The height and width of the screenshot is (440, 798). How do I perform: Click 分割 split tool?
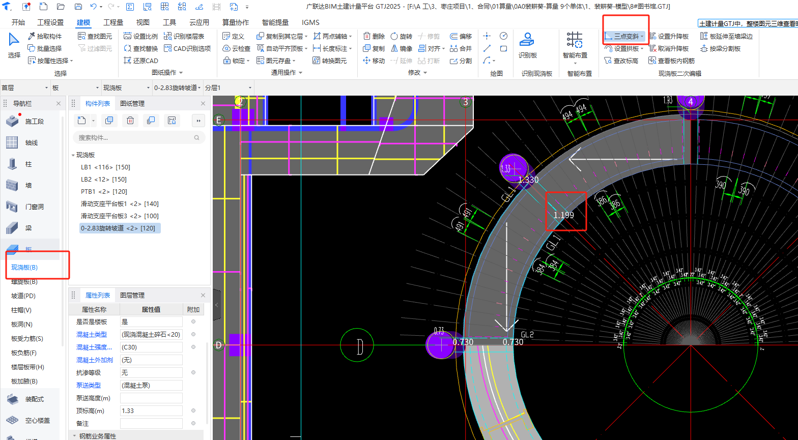tap(461, 61)
